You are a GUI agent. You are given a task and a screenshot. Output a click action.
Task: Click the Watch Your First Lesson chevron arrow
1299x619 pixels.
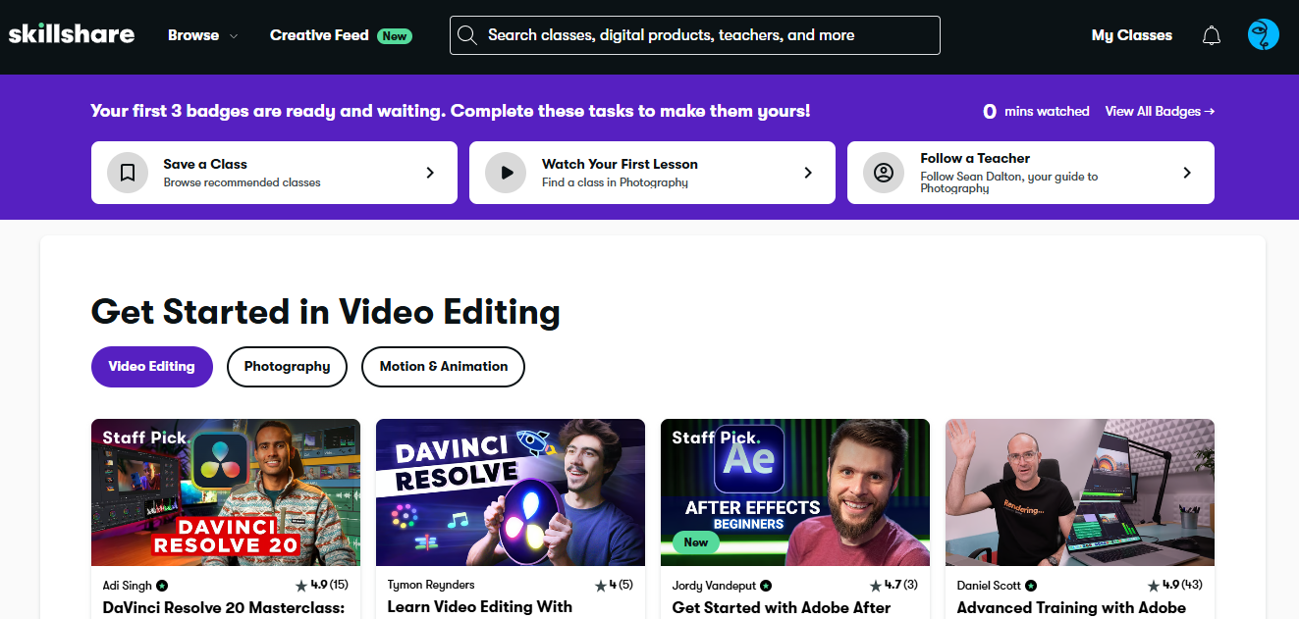click(x=808, y=173)
